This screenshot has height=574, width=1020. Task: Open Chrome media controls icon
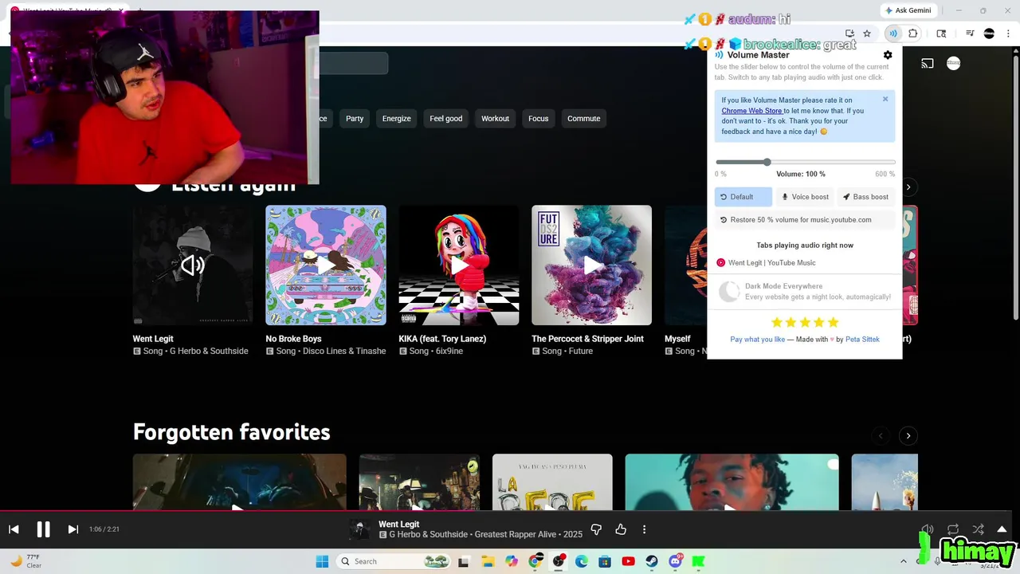point(970,33)
